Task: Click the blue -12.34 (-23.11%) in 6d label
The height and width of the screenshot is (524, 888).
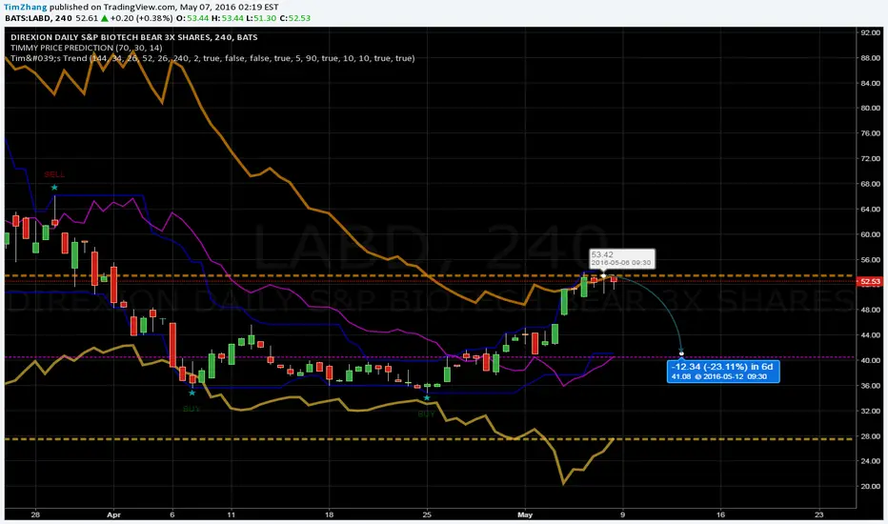Action: (723, 371)
